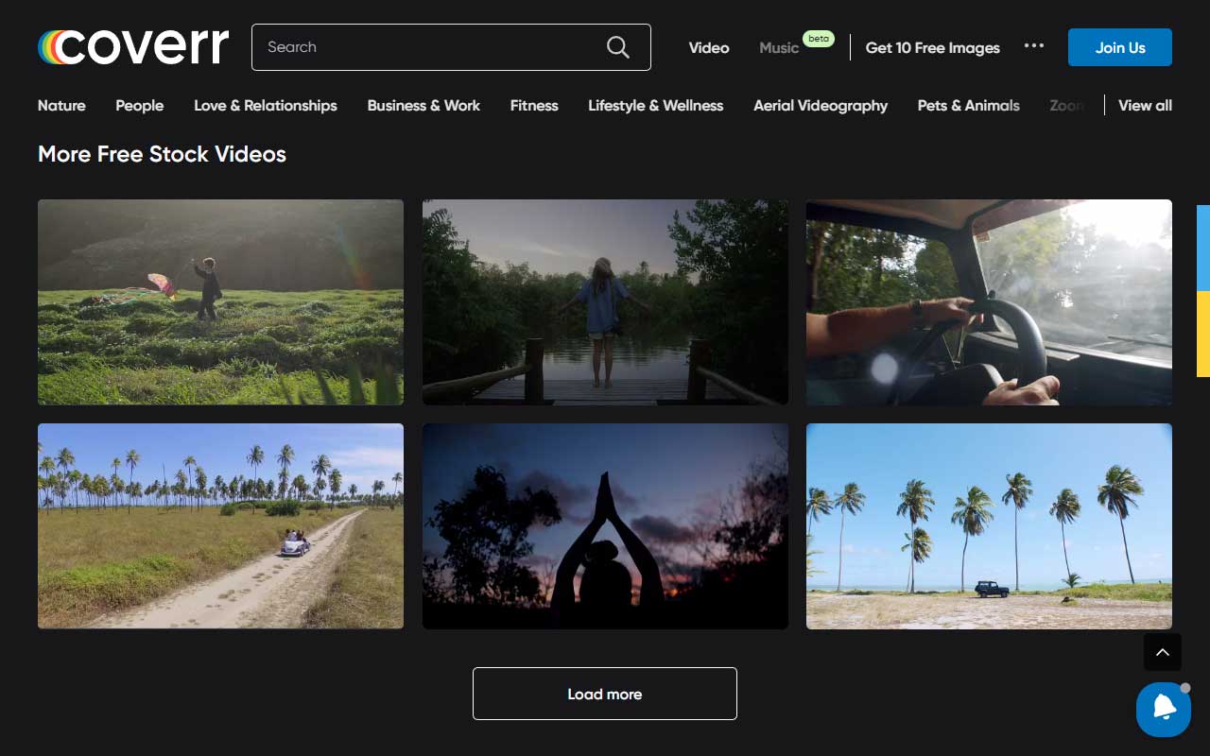Open the blue notification bell widget
The width and height of the screenshot is (1210, 756).
(x=1163, y=710)
